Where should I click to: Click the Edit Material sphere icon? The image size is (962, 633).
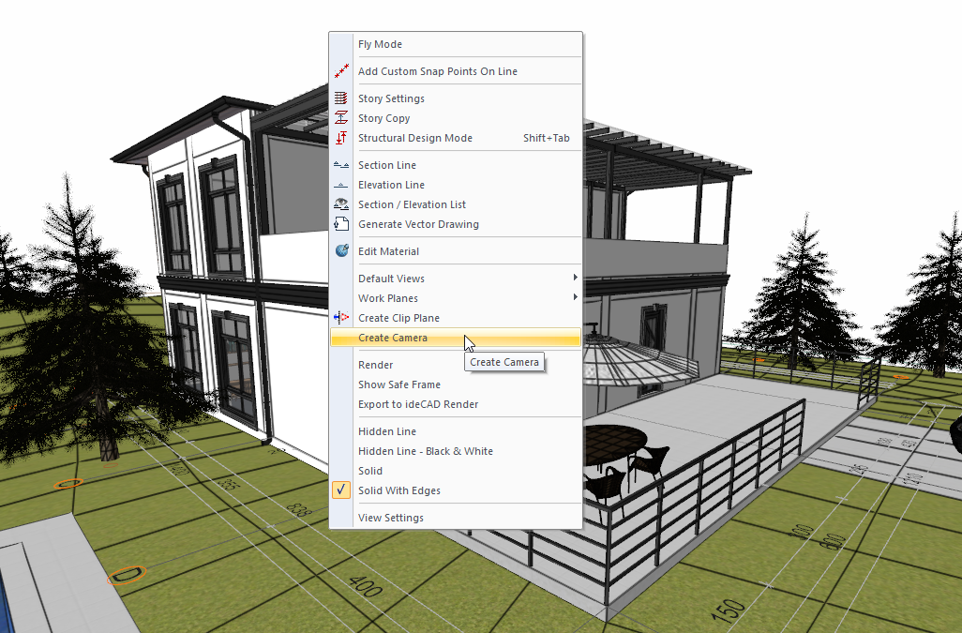click(341, 251)
